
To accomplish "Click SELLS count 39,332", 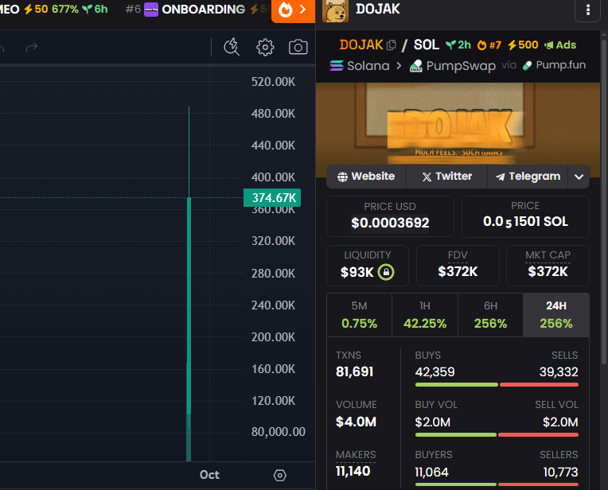I will 559,372.
